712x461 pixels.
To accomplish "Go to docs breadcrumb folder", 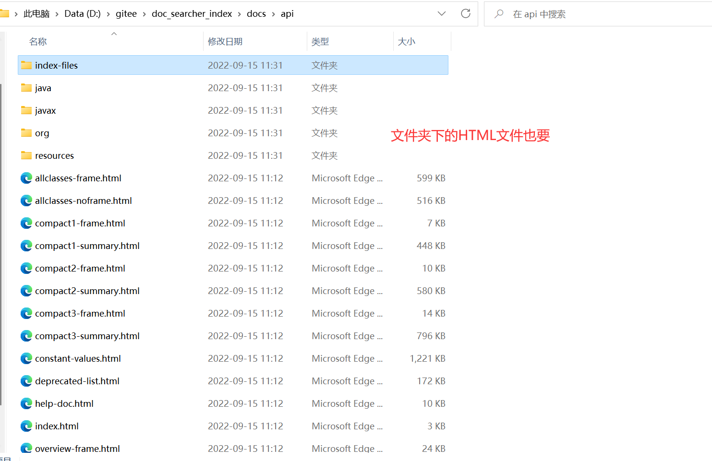I will pos(256,14).
